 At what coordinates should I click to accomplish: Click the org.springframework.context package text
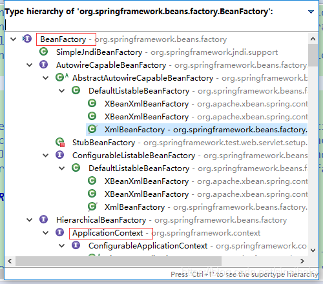click(206, 233)
